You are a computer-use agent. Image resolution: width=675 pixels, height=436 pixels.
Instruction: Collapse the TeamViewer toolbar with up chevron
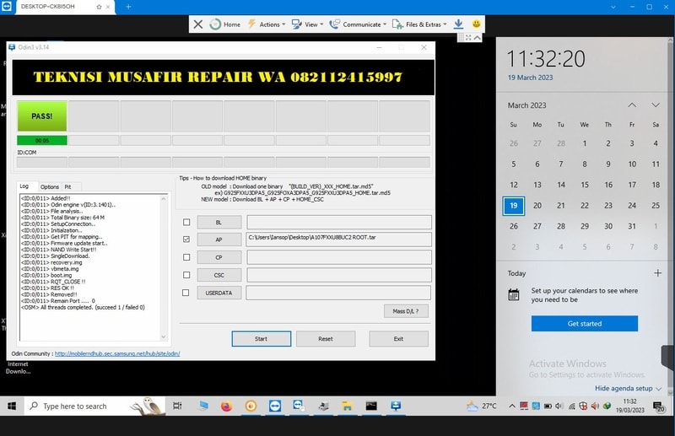tap(478, 38)
